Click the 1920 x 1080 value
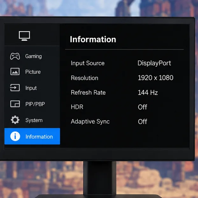The width and height of the screenshot is (198, 198). pos(155,78)
